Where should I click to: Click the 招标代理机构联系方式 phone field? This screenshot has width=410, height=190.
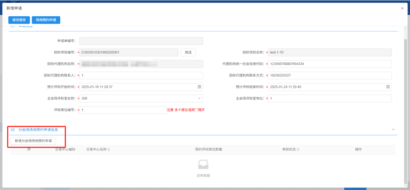(330, 75)
